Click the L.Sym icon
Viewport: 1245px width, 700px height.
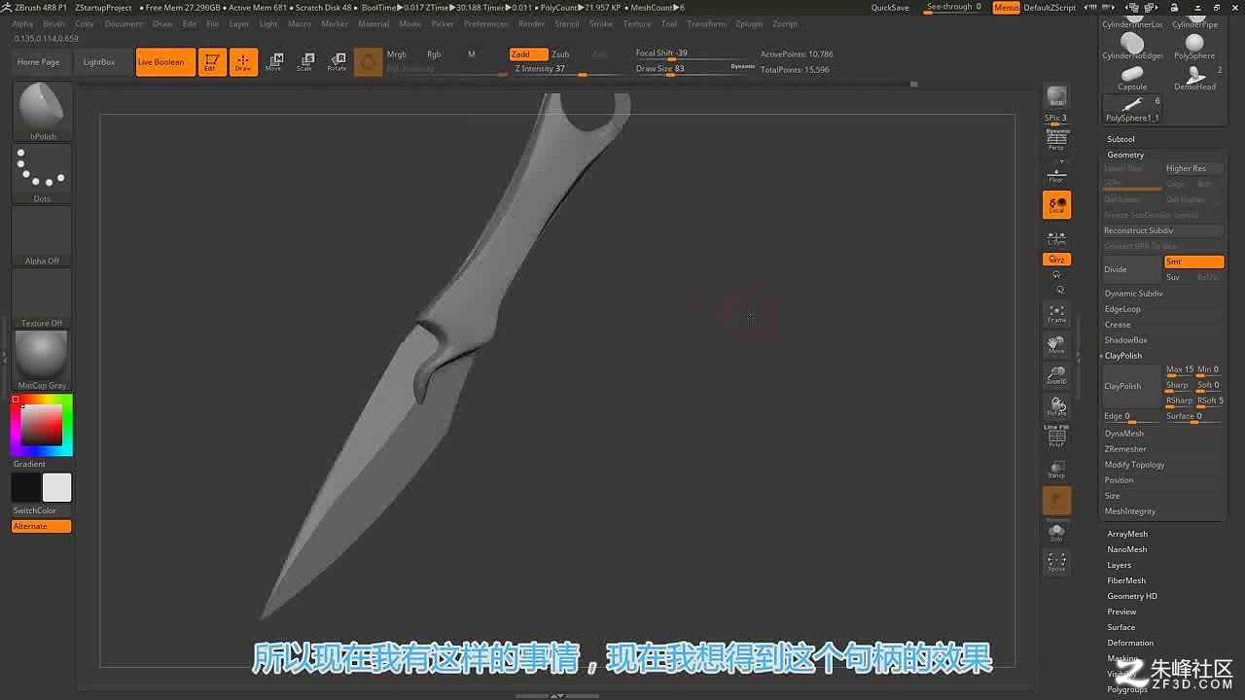point(1056,236)
